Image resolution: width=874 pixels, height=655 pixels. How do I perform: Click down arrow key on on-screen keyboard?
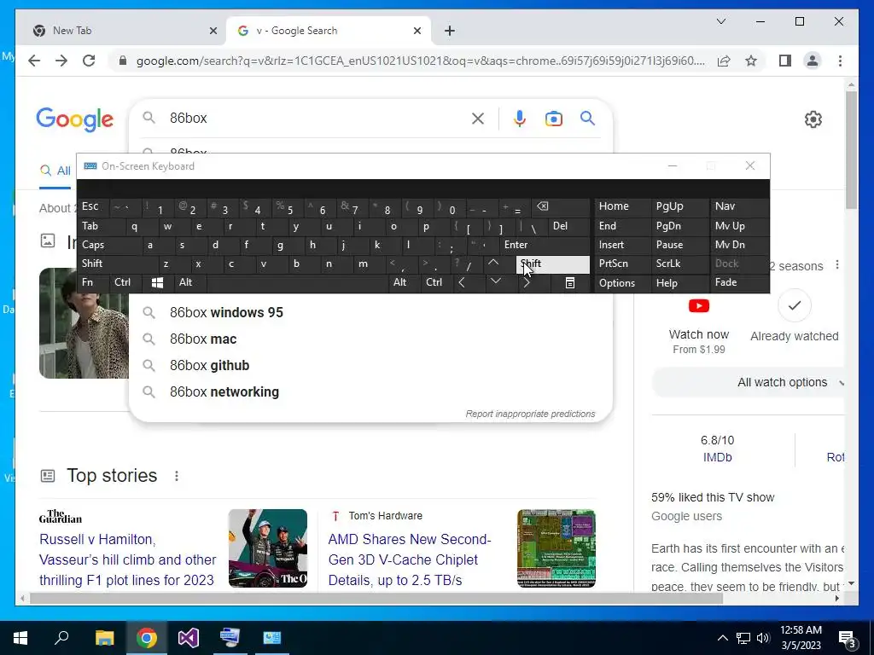point(496,282)
